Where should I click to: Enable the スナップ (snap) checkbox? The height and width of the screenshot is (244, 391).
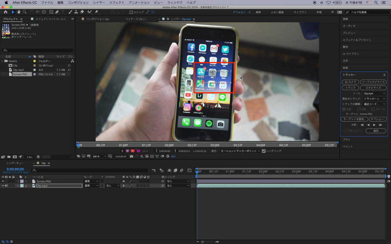[x=131, y=12]
